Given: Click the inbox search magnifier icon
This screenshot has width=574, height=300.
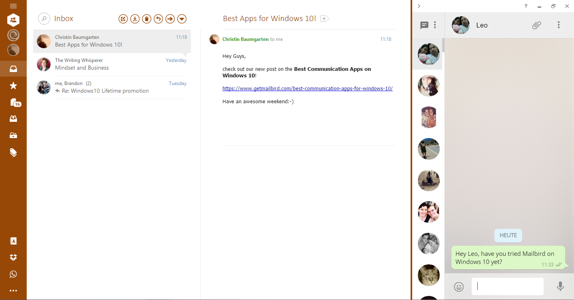Looking at the screenshot, I should [x=44, y=19].
